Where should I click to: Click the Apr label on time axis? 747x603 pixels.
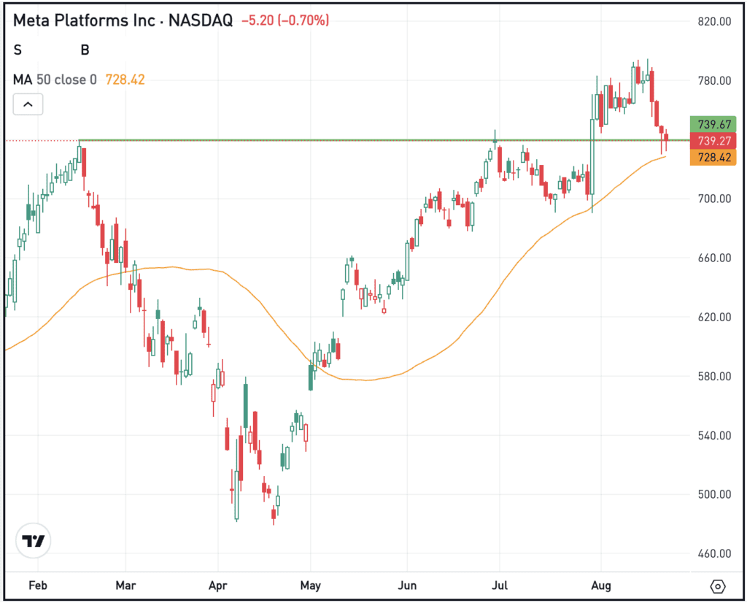pyautogui.click(x=217, y=585)
